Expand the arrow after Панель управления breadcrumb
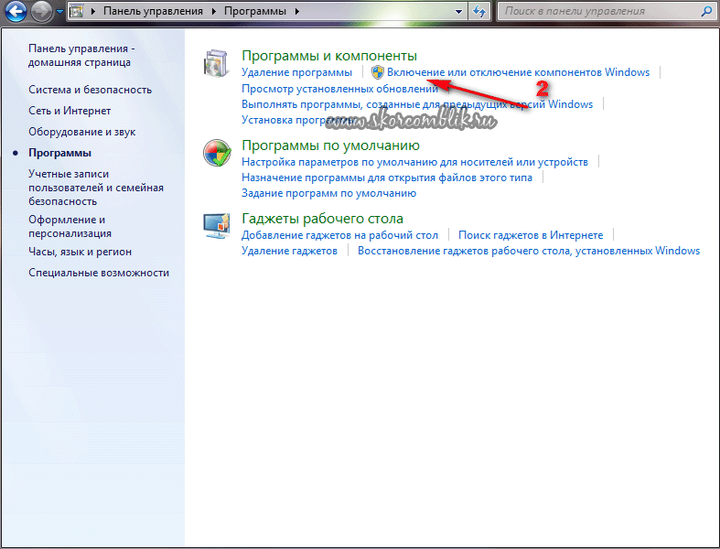The image size is (720, 549). click(x=213, y=11)
